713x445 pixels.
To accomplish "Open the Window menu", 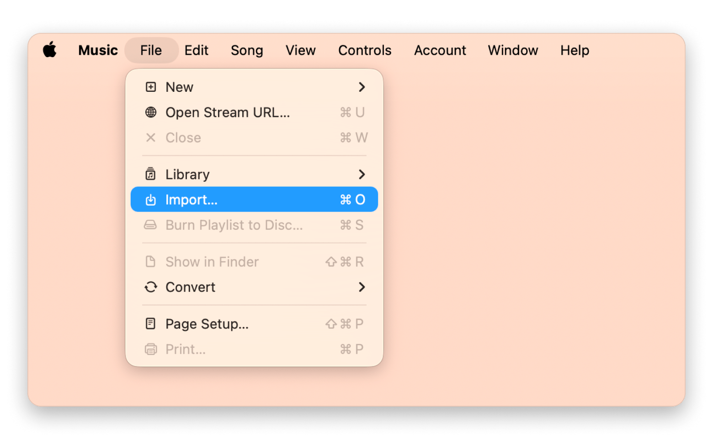I will coord(513,50).
